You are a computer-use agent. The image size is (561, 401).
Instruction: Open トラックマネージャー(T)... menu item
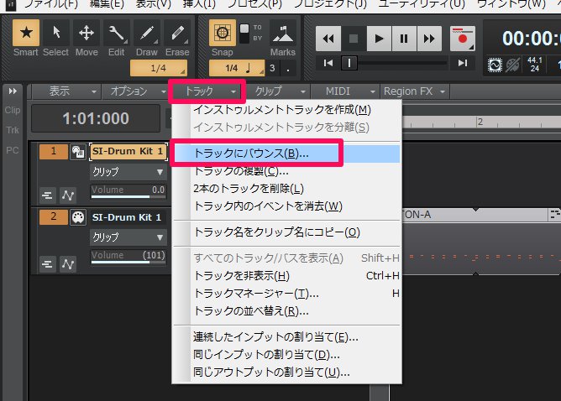[x=287, y=294]
